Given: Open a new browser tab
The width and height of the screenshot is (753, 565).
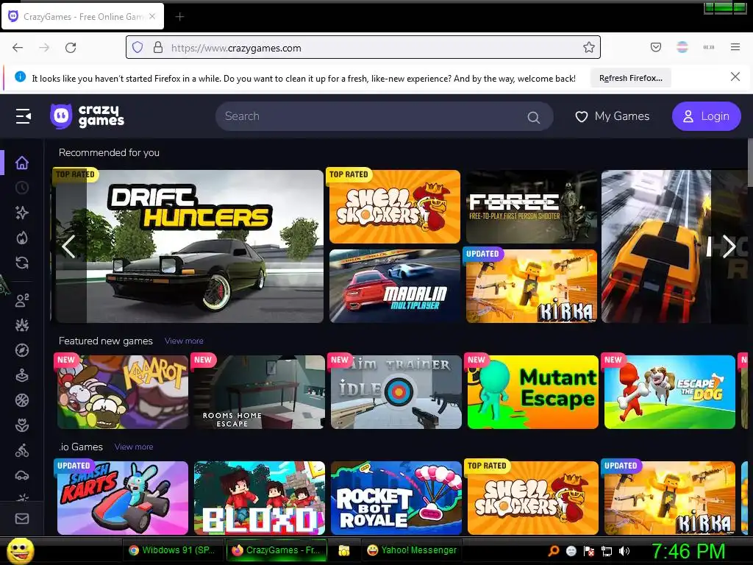Looking at the screenshot, I should [179, 17].
